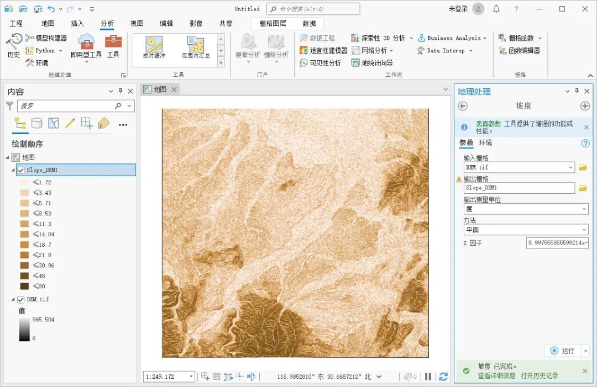Click the filter funnel icon in 内容 pane
597x387 pixels.
point(10,105)
